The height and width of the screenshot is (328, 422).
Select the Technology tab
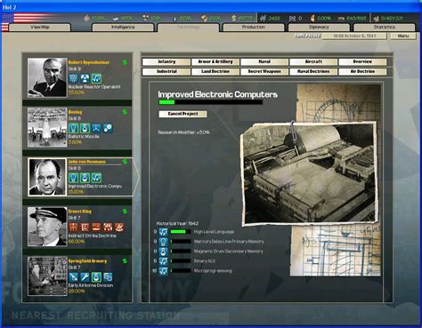pos(188,28)
